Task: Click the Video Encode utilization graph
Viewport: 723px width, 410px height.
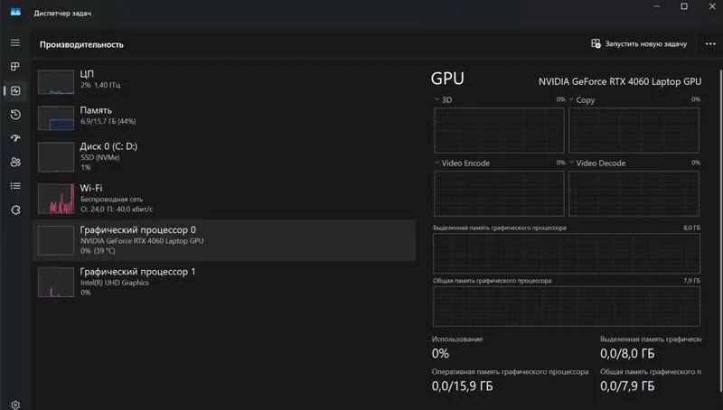Action: (x=499, y=193)
